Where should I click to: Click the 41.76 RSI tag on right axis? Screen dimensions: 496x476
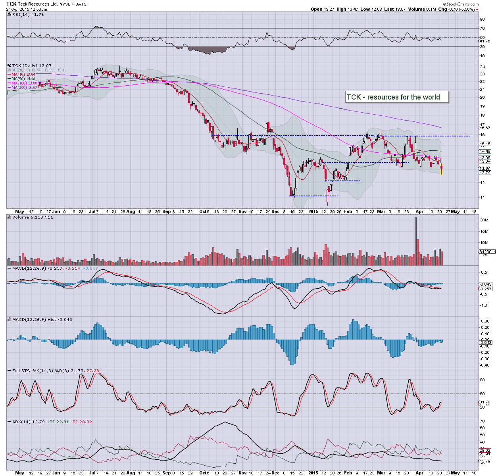pos(485,41)
